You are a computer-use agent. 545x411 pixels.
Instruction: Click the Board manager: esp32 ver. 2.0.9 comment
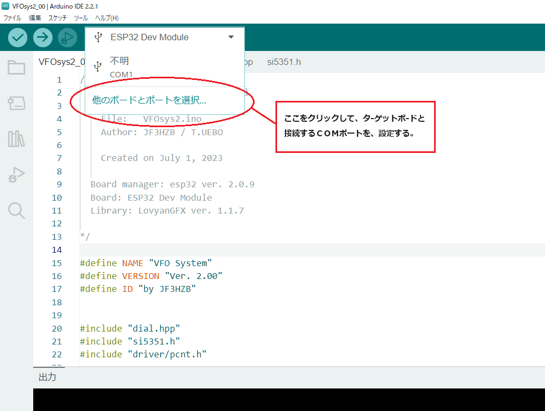[173, 184]
